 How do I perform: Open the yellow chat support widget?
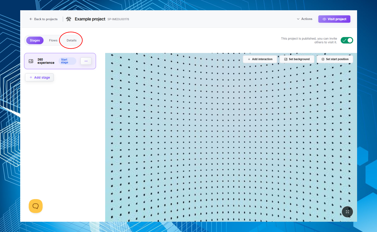36,206
